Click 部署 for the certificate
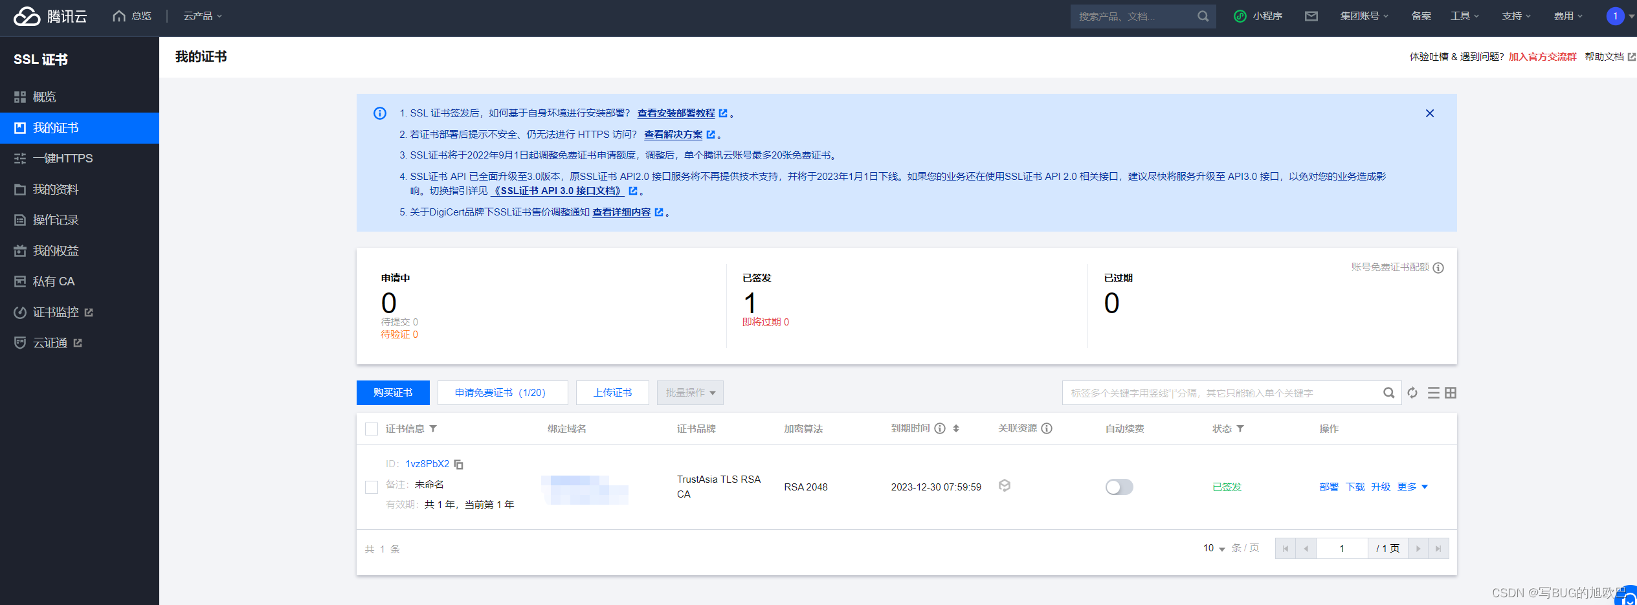1637x605 pixels. [1329, 487]
